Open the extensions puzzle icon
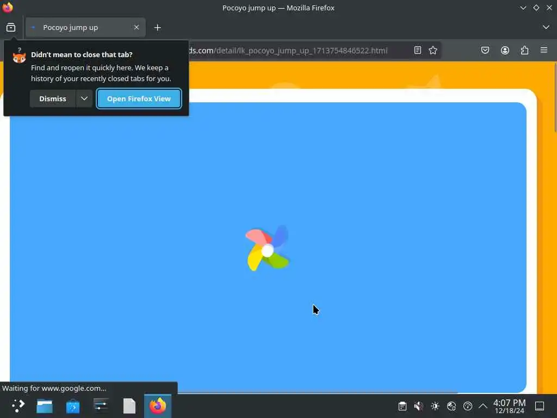 pos(524,50)
